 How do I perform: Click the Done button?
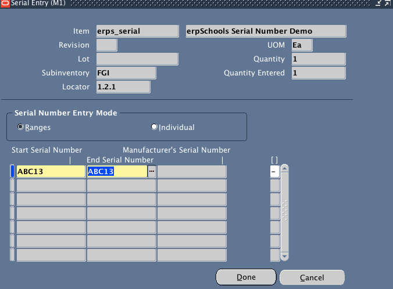pos(246,277)
